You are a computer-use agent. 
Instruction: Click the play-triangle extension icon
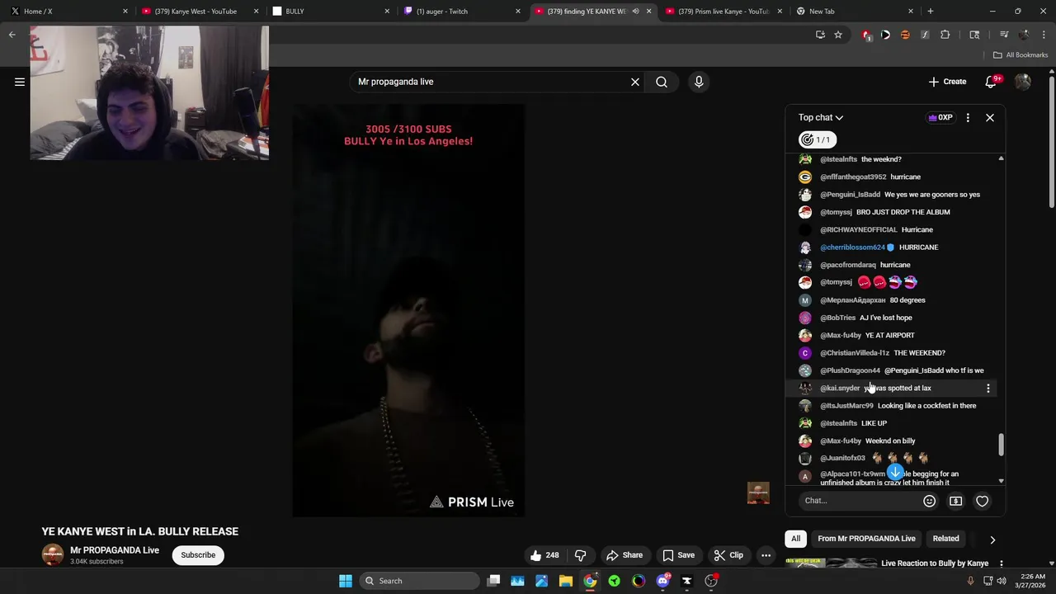click(x=885, y=35)
